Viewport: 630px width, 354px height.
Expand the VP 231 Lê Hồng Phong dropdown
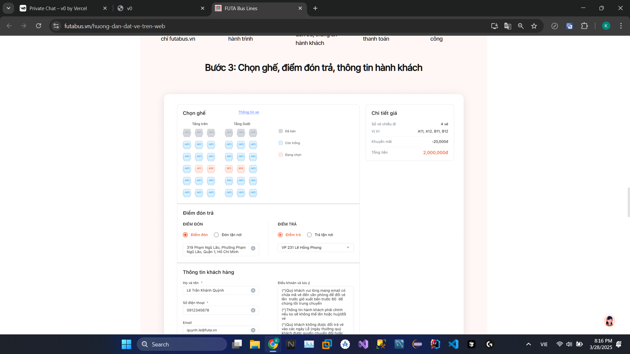[x=348, y=247]
